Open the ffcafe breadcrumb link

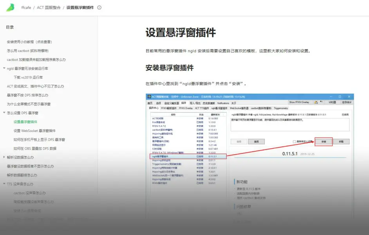click(26, 7)
